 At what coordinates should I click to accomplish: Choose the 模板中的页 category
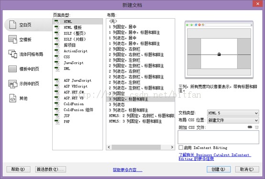point(23,69)
